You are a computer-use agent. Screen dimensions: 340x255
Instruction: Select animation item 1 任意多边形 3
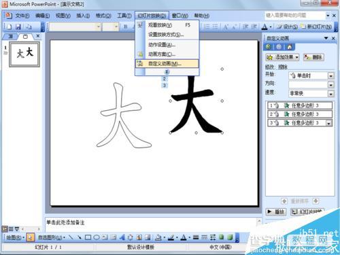pyautogui.click(x=300, y=105)
